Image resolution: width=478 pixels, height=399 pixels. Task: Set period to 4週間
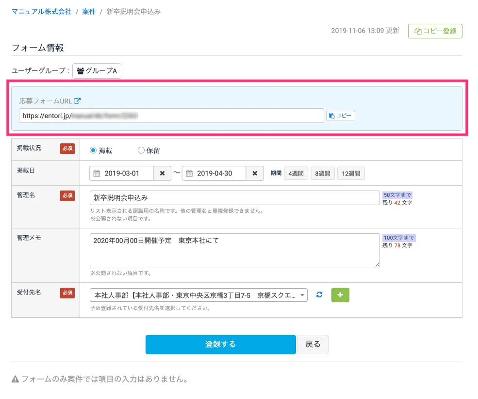point(296,173)
